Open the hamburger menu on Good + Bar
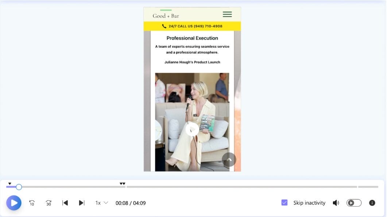 click(x=227, y=15)
